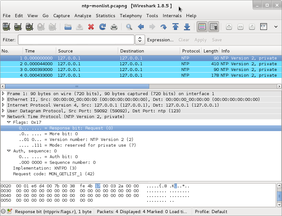282x216 pixels.
Task: Start a new live capture icon
Action: click(x=29, y=27)
